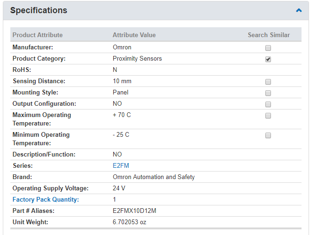Click the Unit Weight label
The image size is (317, 235).
31,222
